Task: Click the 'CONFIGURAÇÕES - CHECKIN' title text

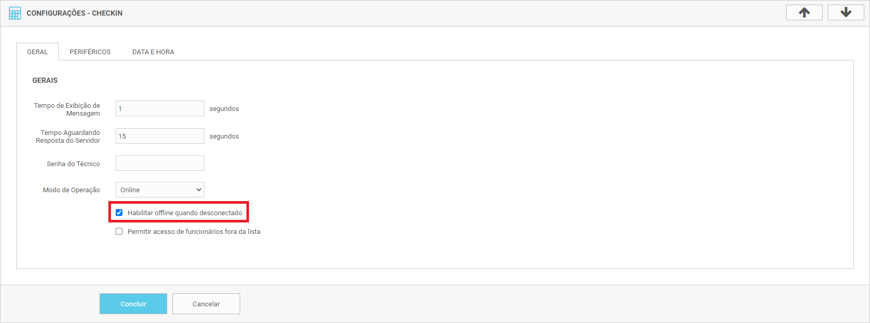Action: [74, 13]
